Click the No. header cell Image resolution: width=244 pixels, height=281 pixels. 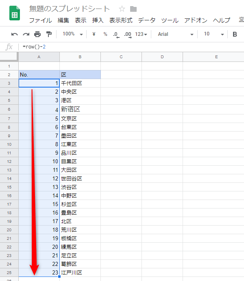39,75
